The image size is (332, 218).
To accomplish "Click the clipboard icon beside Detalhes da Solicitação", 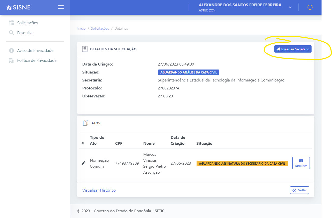I will pos(85,49).
